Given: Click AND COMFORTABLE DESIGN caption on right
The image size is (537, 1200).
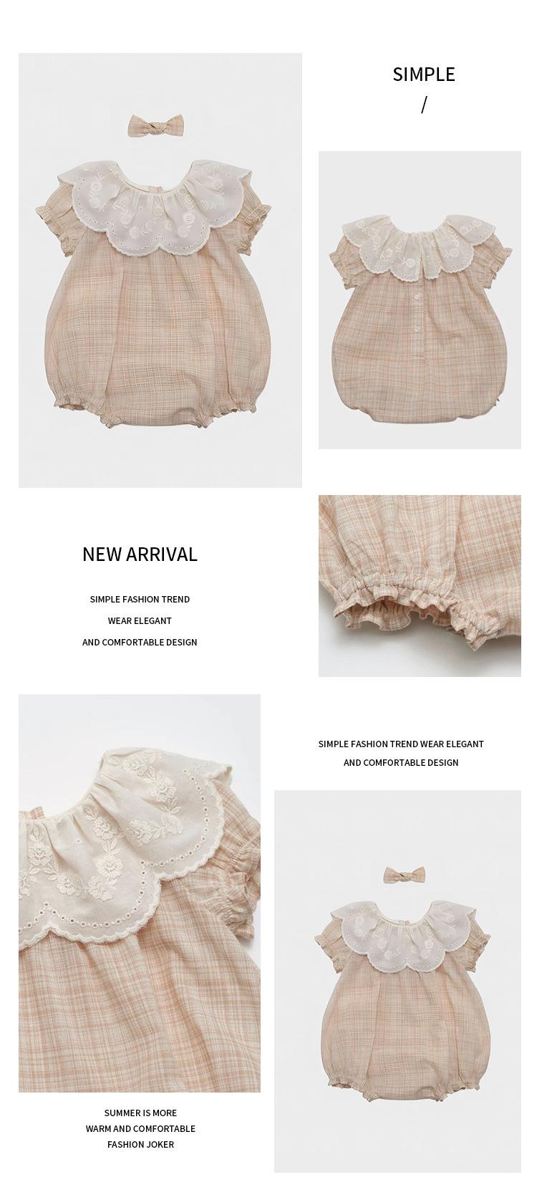Looking at the screenshot, I should (401, 762).
